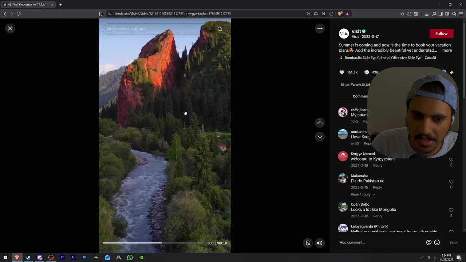466x262 pixels.
Task: Open Brave Leo AI sparkle icon
Action: (454, 14)
